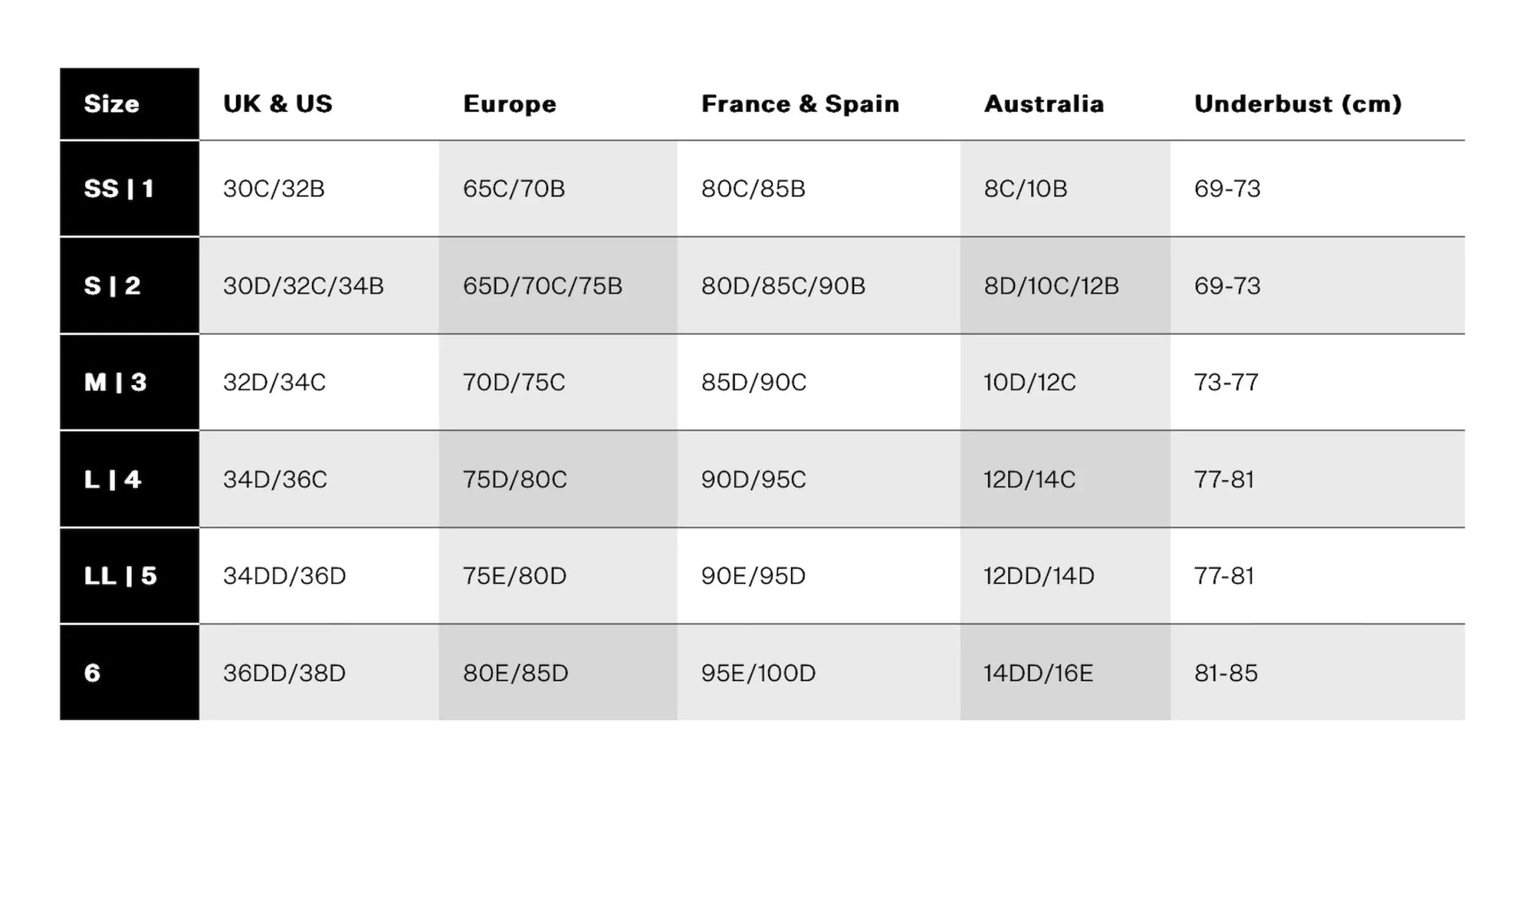This screenshot has width=1540, height=918.
Task: Select the size 6 row label
Action: [92, 673]
